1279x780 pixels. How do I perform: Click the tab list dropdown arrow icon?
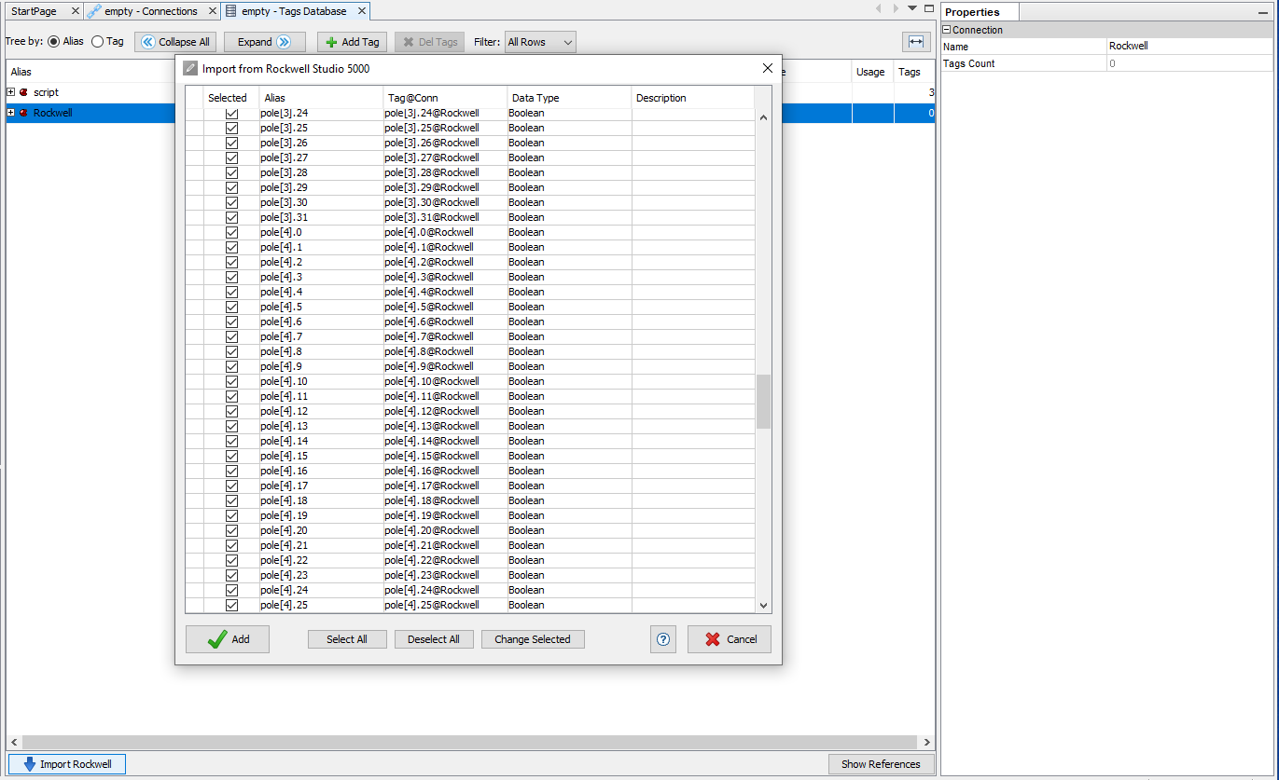pyautogui.click(x=912, y=8)
